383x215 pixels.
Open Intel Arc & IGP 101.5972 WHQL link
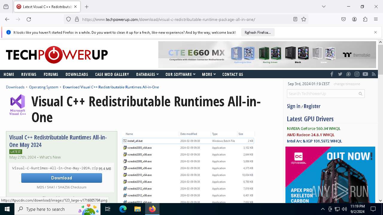314,141
